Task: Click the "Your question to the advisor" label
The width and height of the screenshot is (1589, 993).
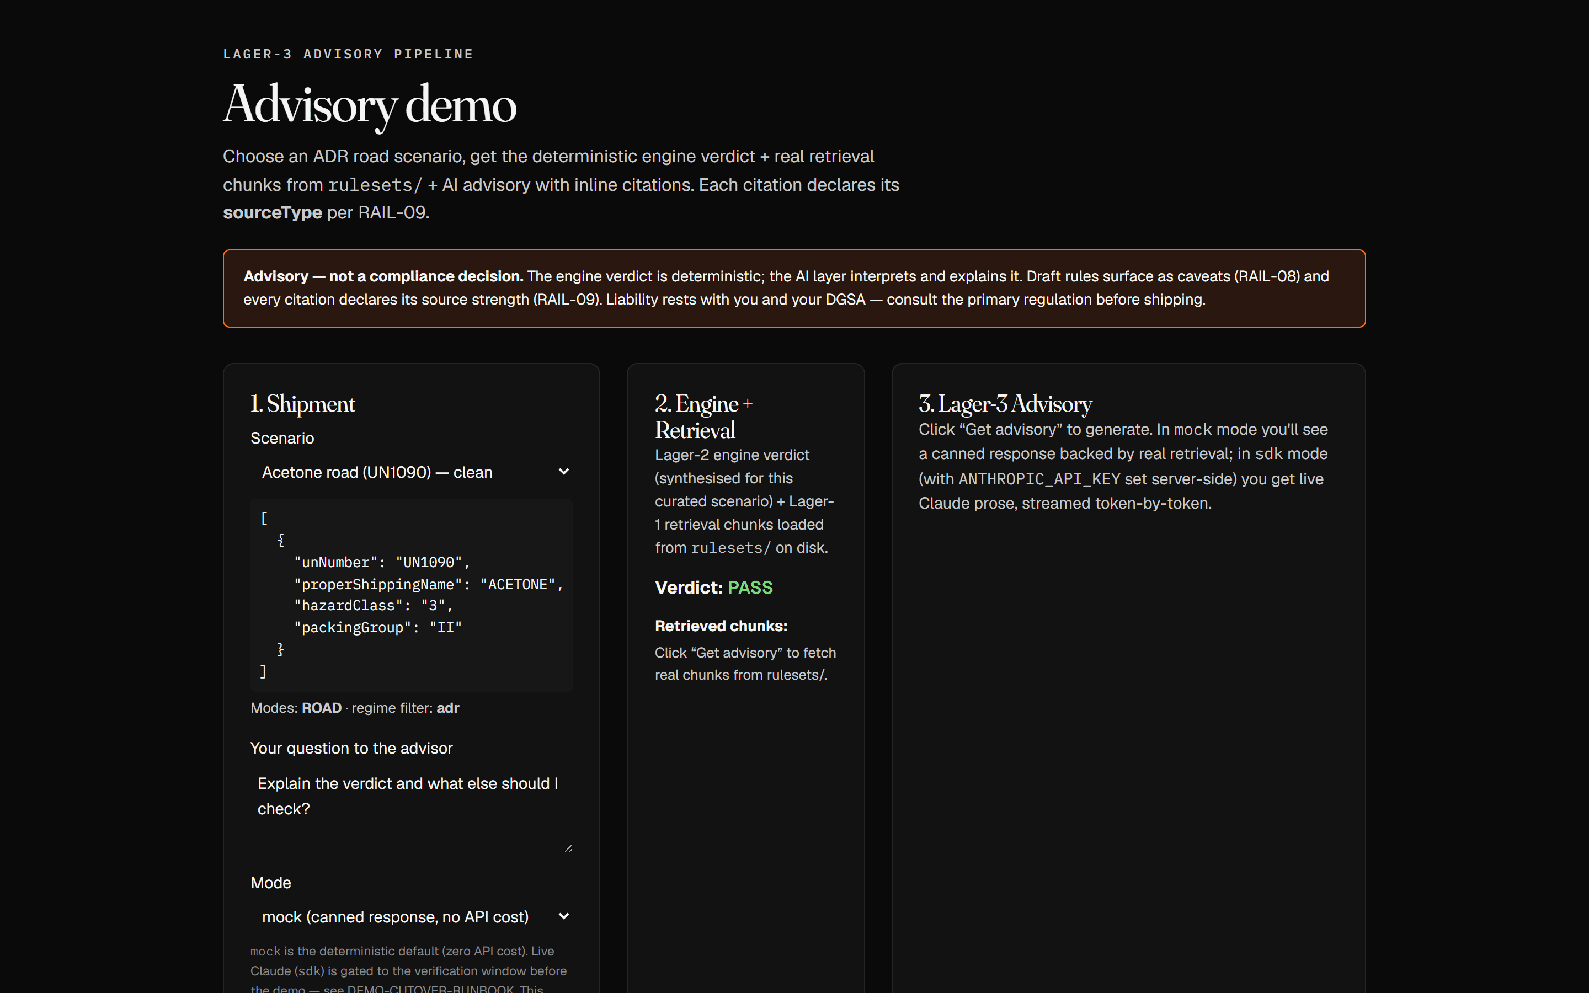Action: (351, 748)
